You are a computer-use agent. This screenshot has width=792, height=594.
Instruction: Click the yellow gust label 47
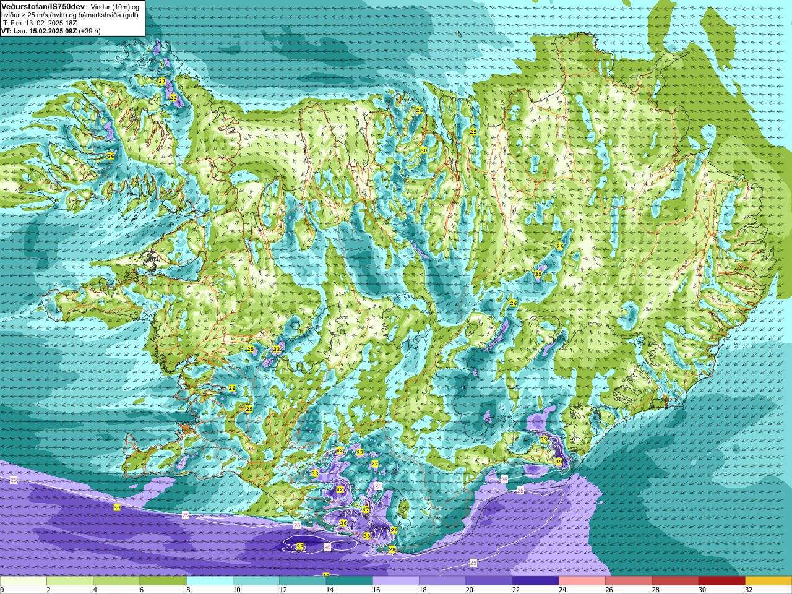pos(366,510)
